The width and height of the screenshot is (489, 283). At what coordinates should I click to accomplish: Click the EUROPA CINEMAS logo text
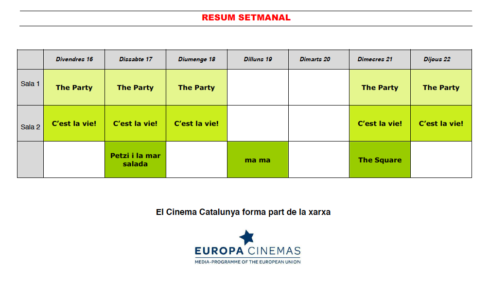point(247,251)
